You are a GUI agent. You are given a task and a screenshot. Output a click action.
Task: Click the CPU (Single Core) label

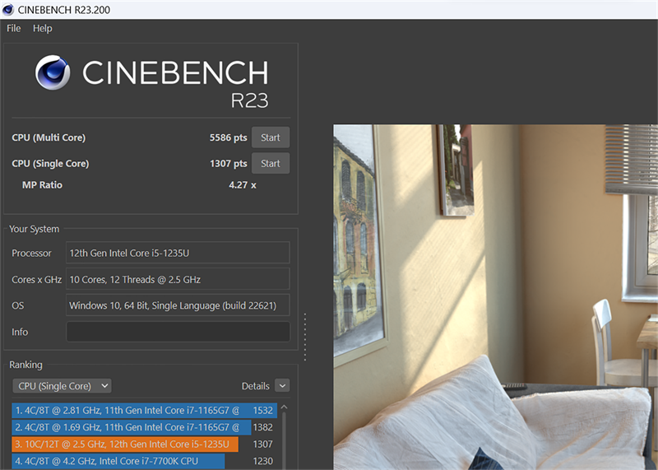[50, 163]
